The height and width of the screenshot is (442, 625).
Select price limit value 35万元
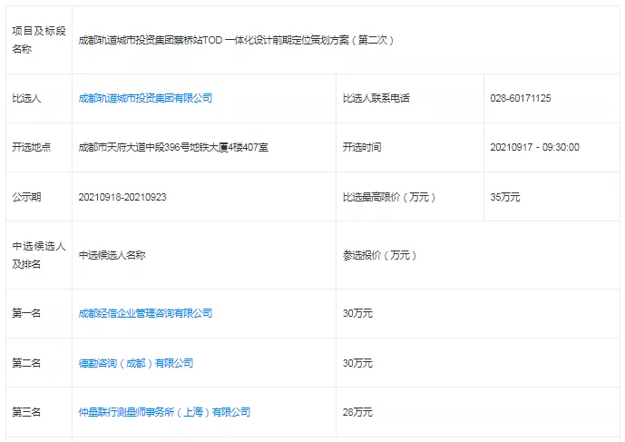(x=505, y=197)
